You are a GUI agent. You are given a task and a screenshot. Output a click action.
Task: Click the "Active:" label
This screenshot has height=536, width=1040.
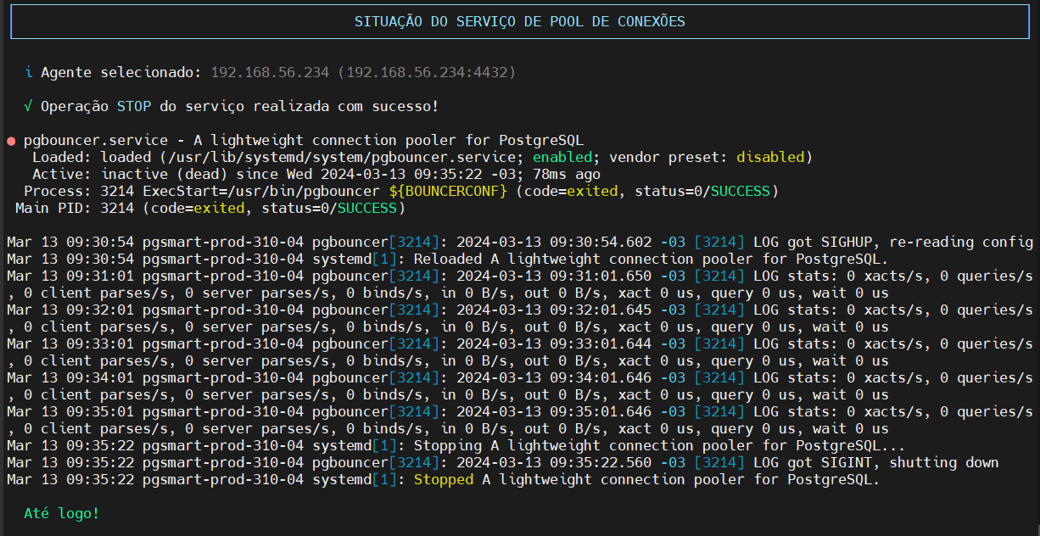point(62,174)
